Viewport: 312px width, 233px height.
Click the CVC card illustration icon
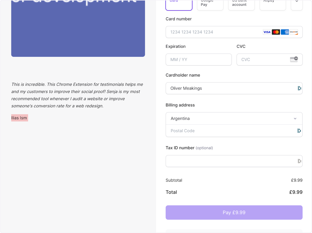point(294,59)
